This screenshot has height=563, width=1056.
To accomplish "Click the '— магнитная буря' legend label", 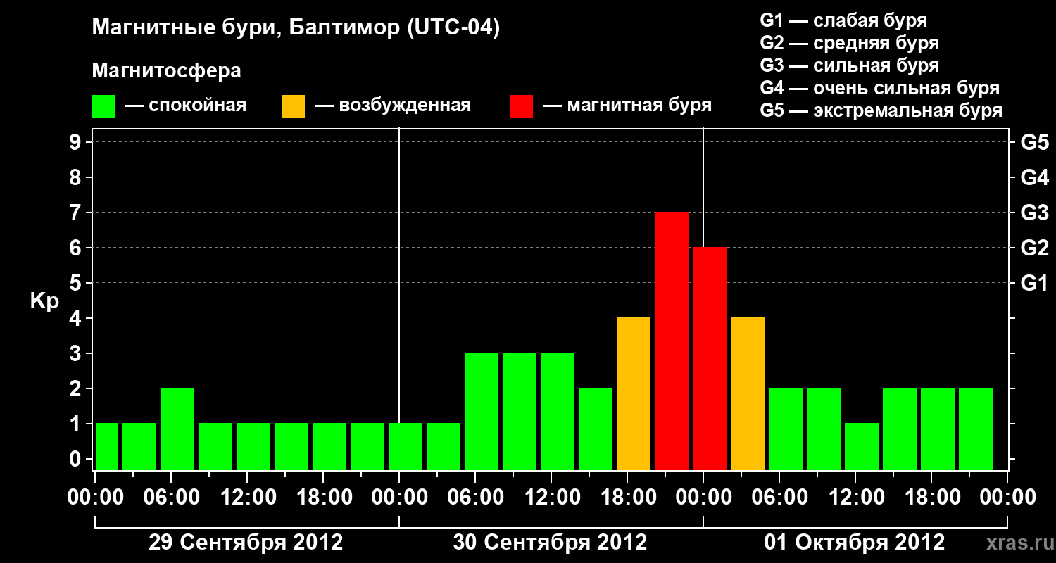I will point(628,106).
